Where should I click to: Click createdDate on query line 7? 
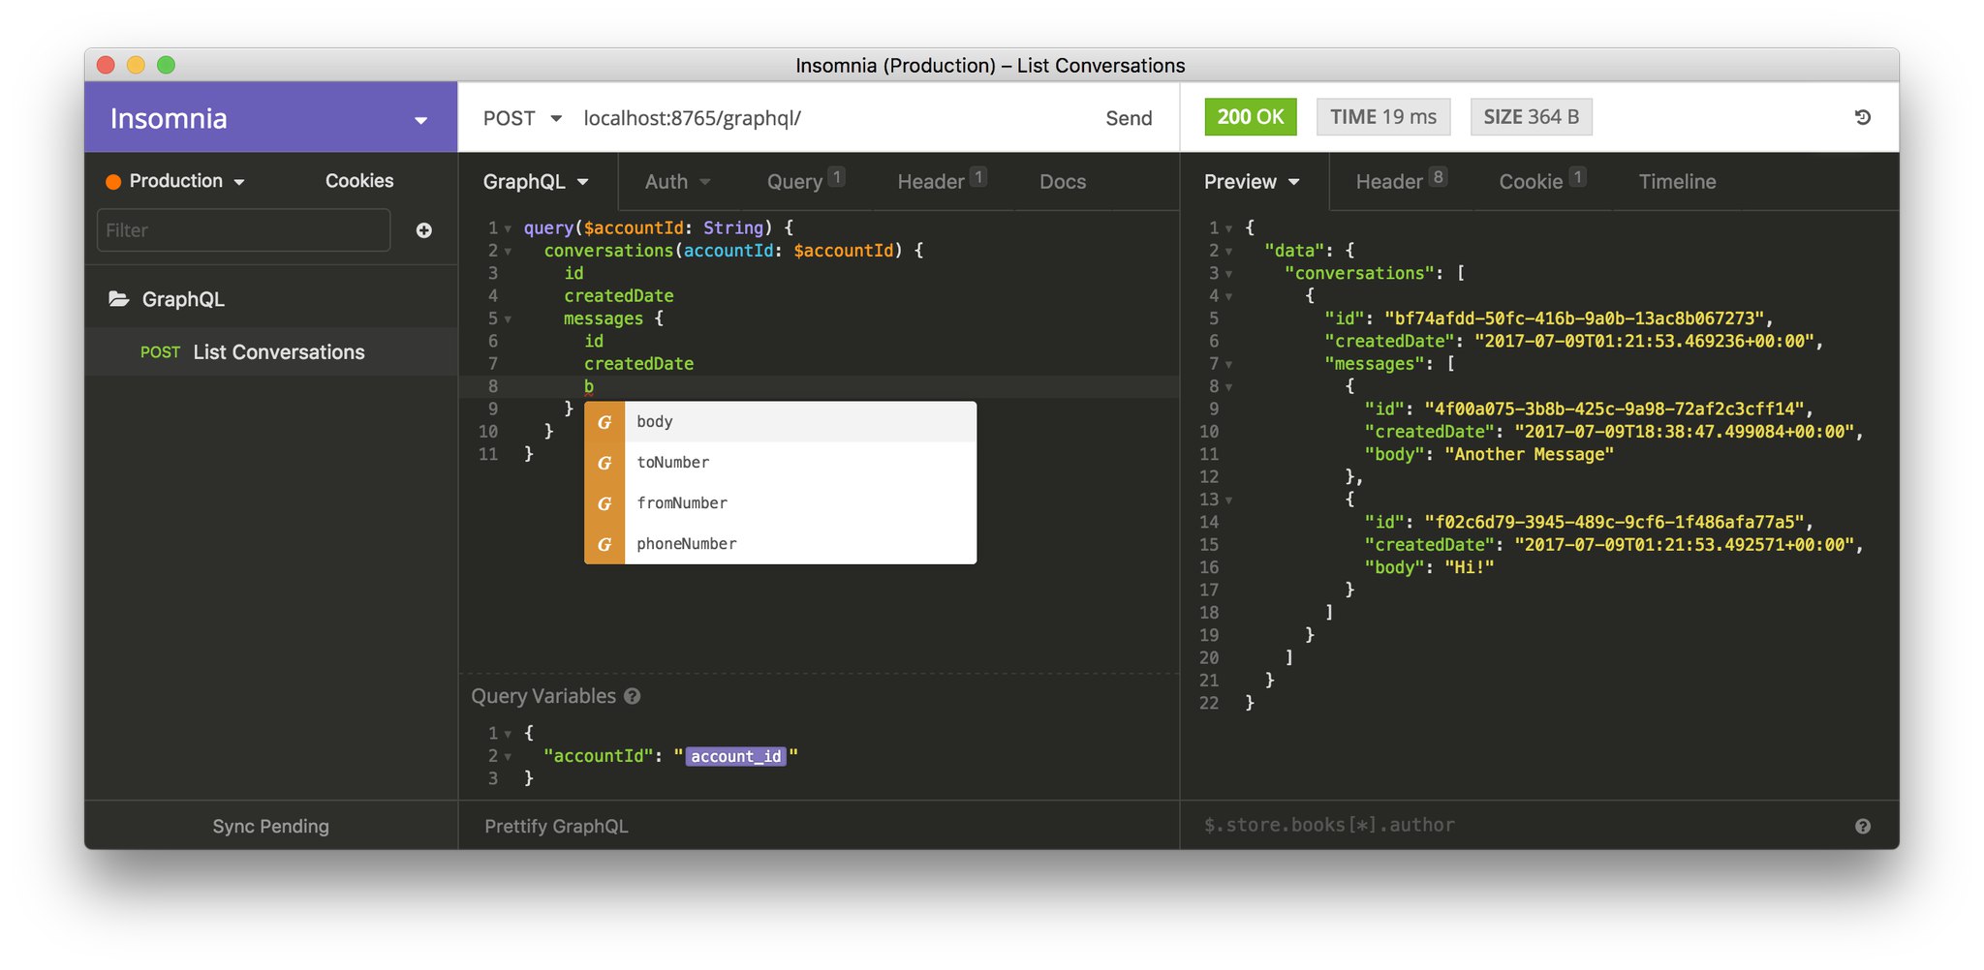[638, 364]
